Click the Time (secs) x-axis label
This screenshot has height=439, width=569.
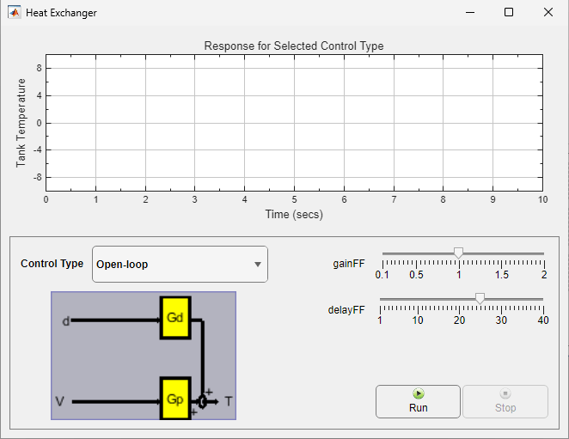[294, 214]
